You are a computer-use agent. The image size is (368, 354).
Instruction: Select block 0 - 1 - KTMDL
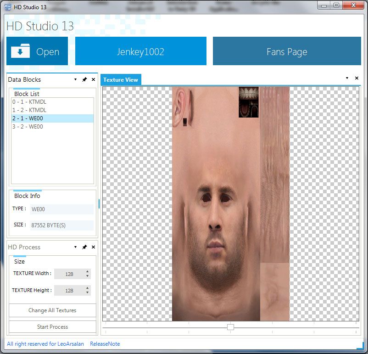29,102
